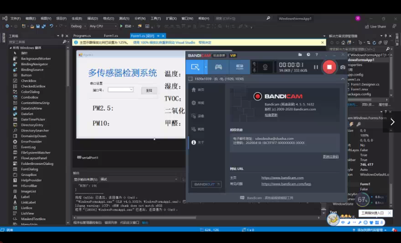
Task: Open editor tab overflow dropdown
Action: 324,36
